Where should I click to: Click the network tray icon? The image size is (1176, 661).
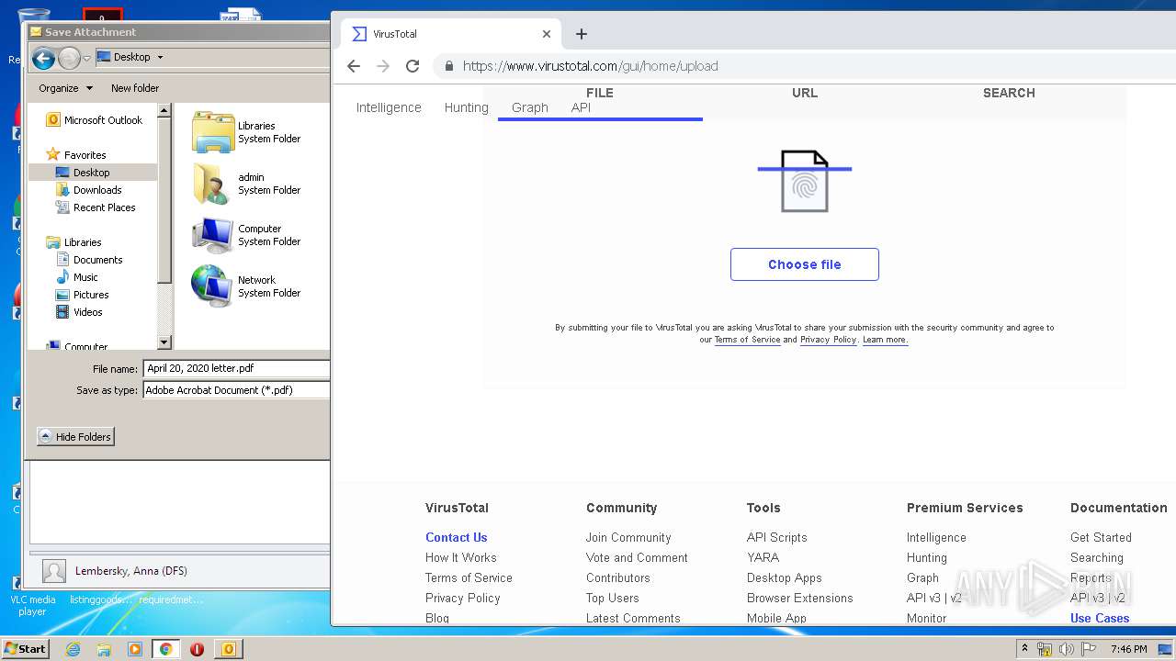pyautogui.click(x=1046, y=649)
